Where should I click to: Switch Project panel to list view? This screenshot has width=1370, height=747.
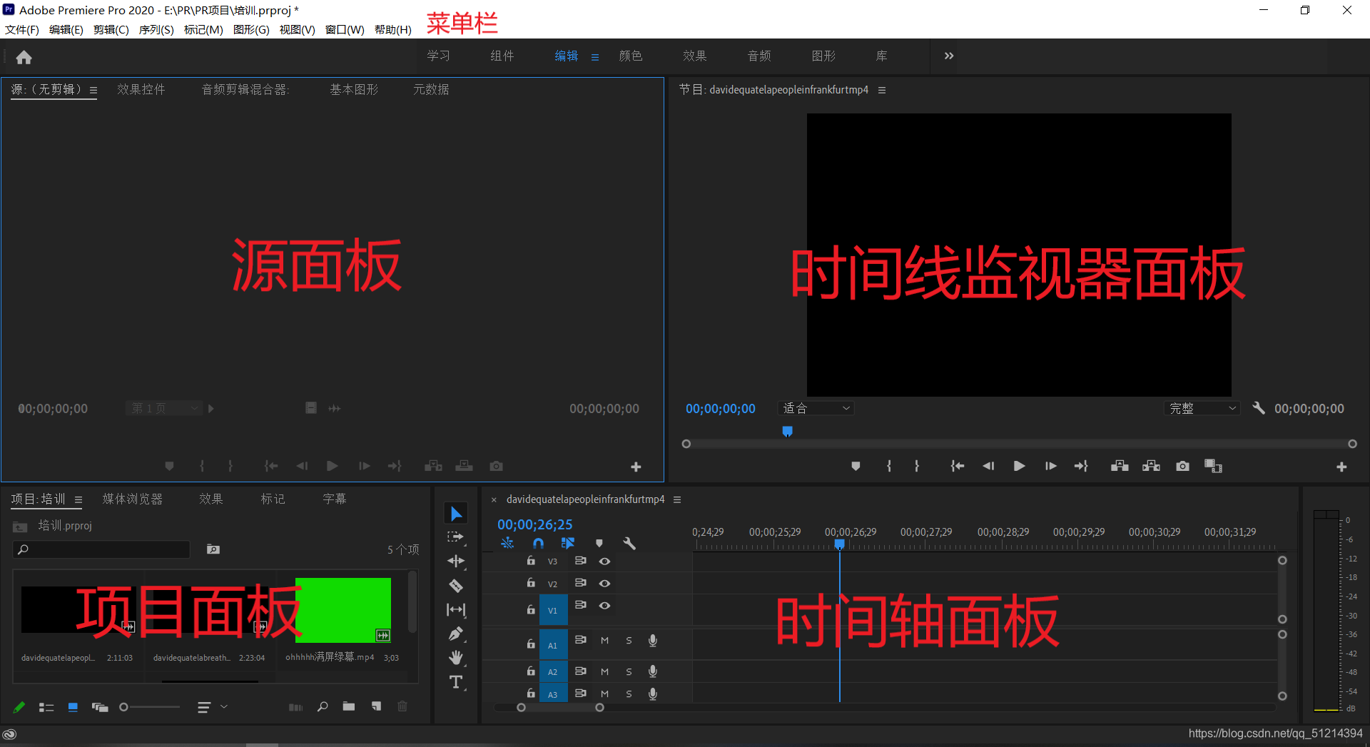(x=46, y=707)
